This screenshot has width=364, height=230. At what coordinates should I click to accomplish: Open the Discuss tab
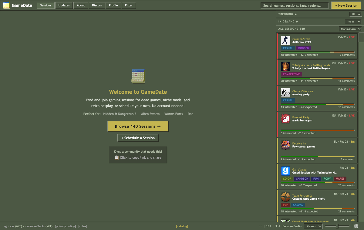coord(97,5)
